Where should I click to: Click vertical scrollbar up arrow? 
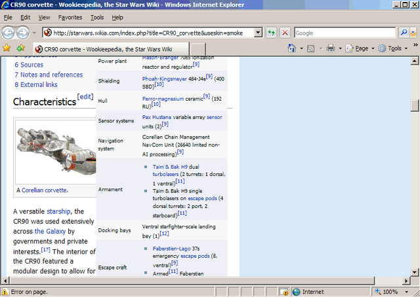click(414, 61)
